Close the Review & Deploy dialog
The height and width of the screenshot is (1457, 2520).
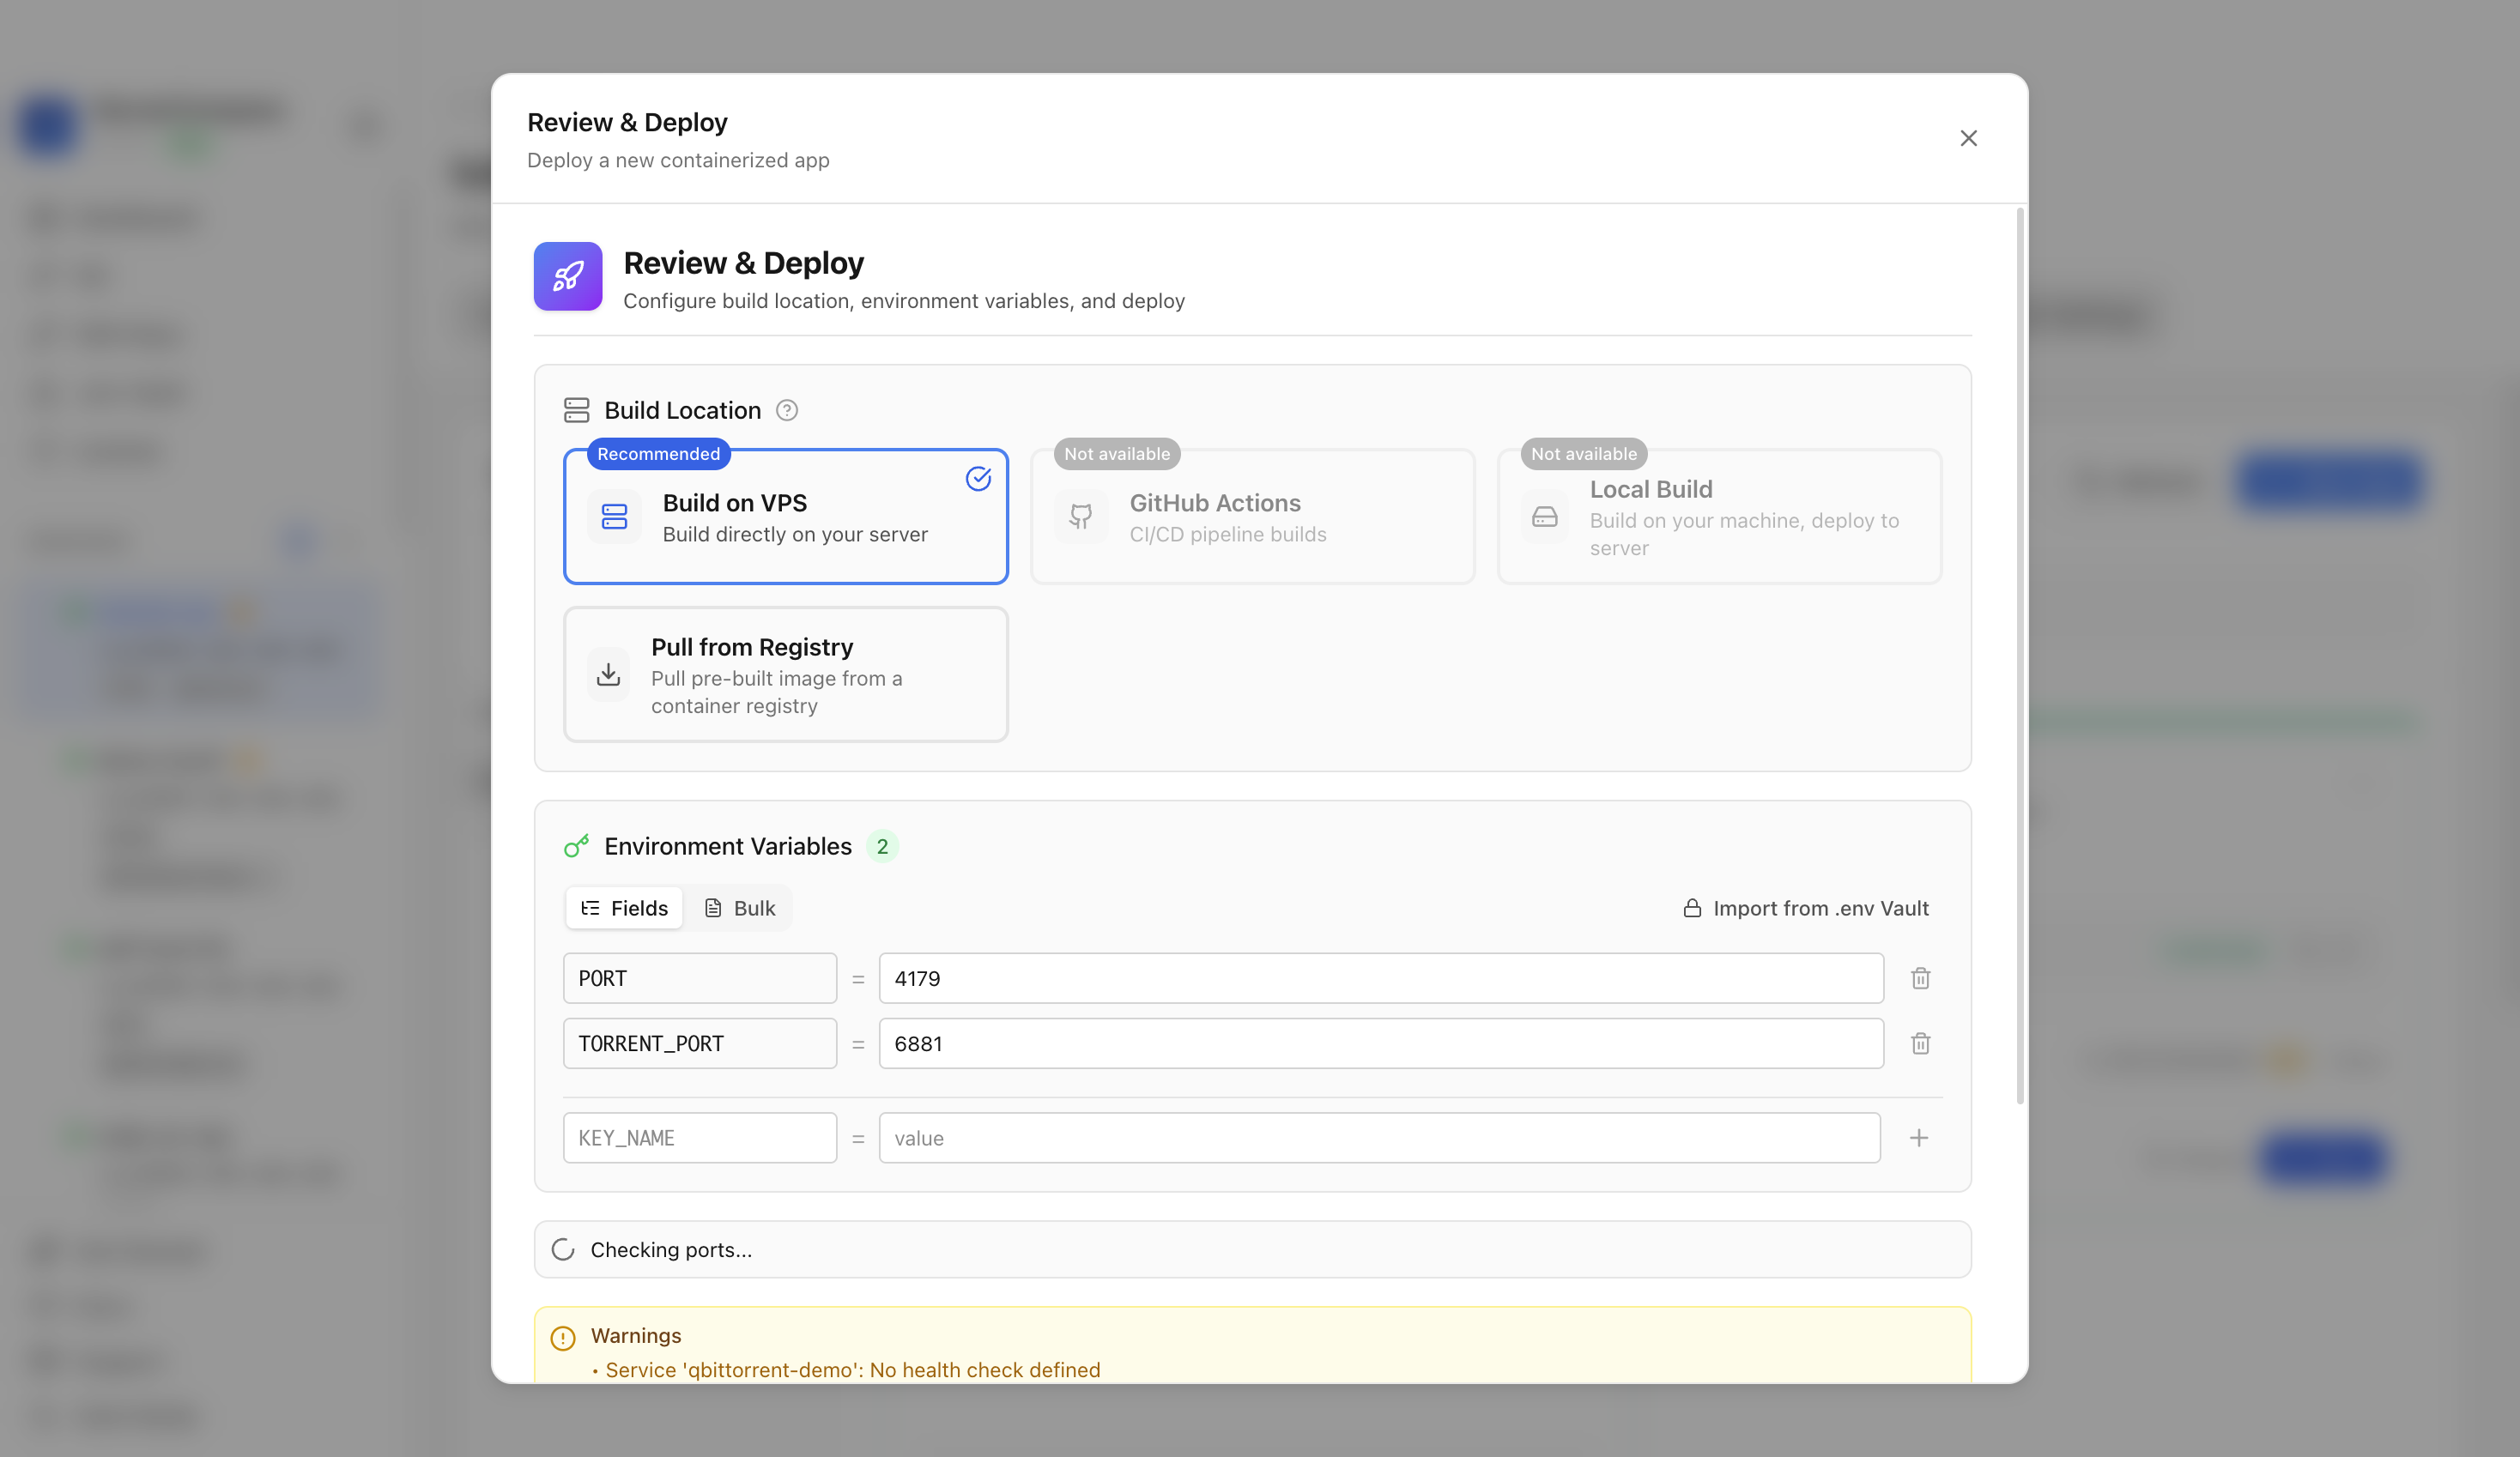click(x=1968, y=138)
